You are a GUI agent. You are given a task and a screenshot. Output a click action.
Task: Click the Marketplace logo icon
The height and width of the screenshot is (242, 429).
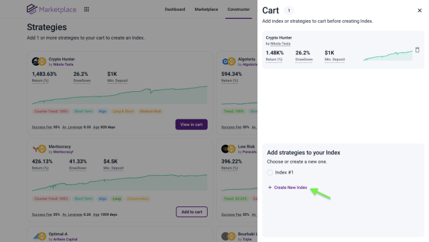point(32,9)
